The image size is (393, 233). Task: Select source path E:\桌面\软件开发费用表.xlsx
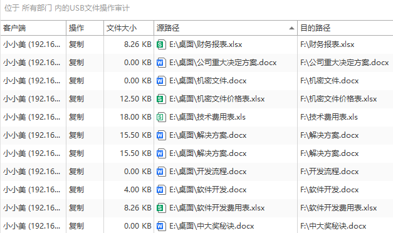pyautogui.click(x=217, y=208)
